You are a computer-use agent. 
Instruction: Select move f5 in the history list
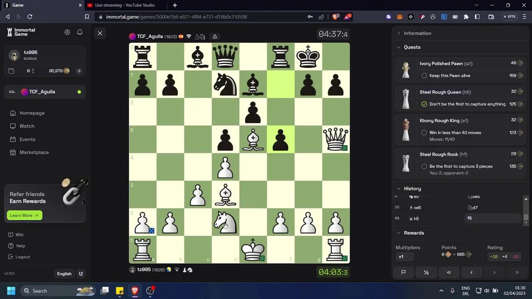470,218
